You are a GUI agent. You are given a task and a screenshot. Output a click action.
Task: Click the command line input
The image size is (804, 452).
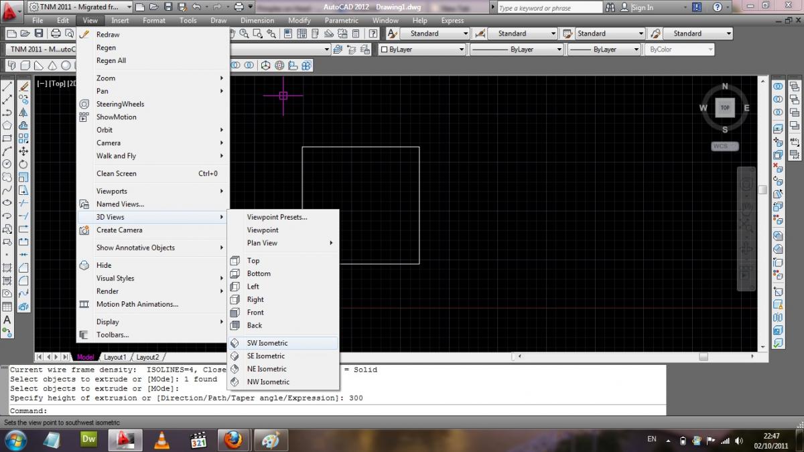[338, 410]
